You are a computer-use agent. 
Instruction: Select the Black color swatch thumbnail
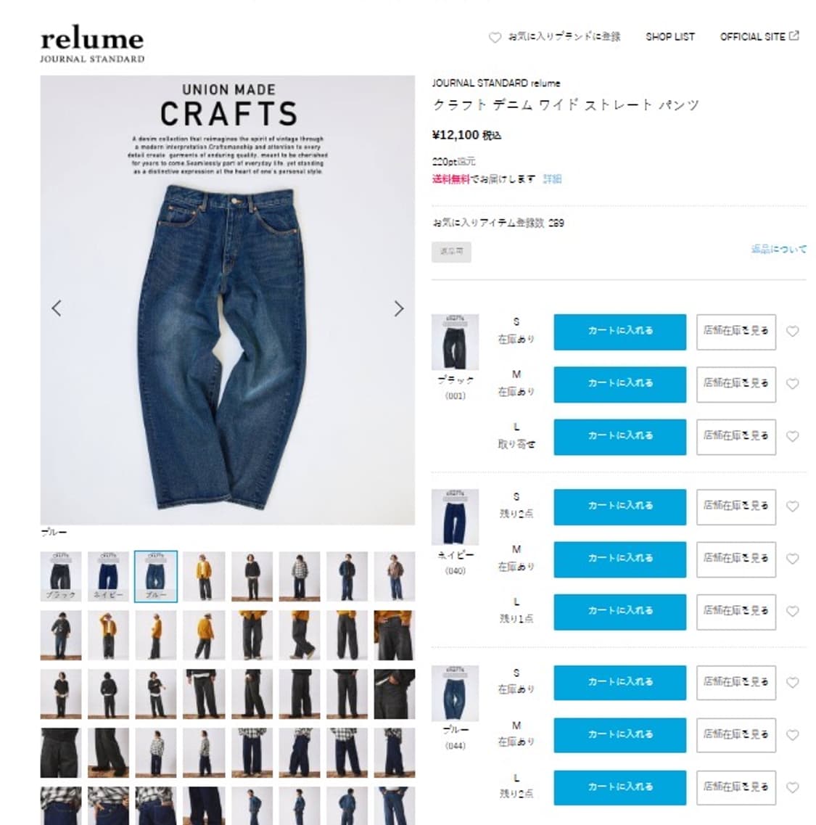[61, 577]
